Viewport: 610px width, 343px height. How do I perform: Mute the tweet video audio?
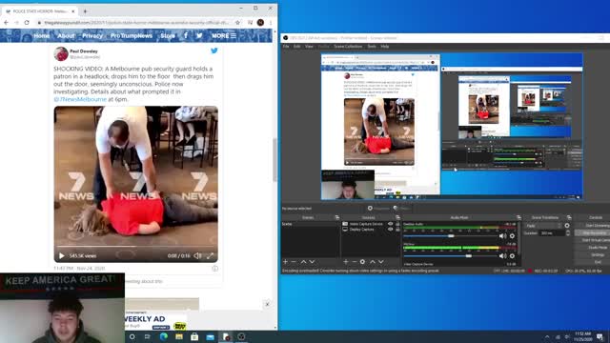click(197, 255)
